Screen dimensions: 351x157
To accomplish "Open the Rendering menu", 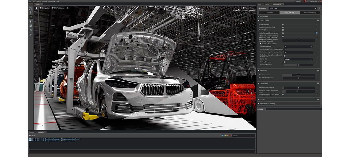I will point(51,1).
